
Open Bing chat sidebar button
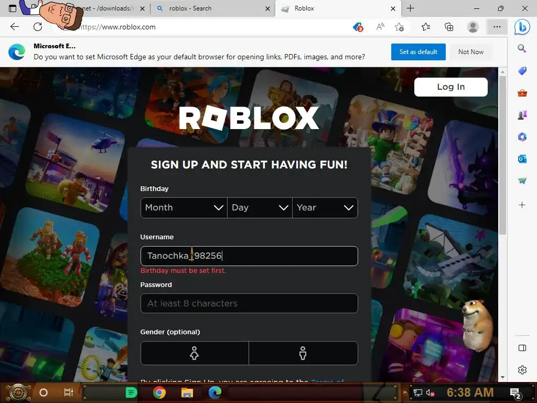click(x=522, y=27)
